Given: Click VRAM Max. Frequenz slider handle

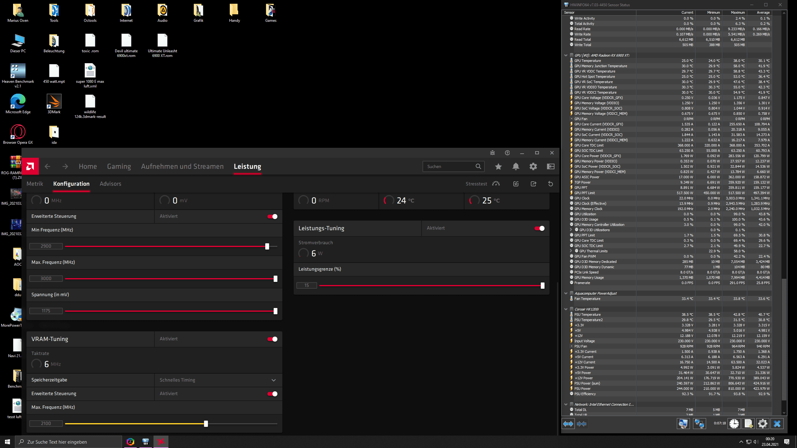Looking at the screenshot, I should point(206,424).
